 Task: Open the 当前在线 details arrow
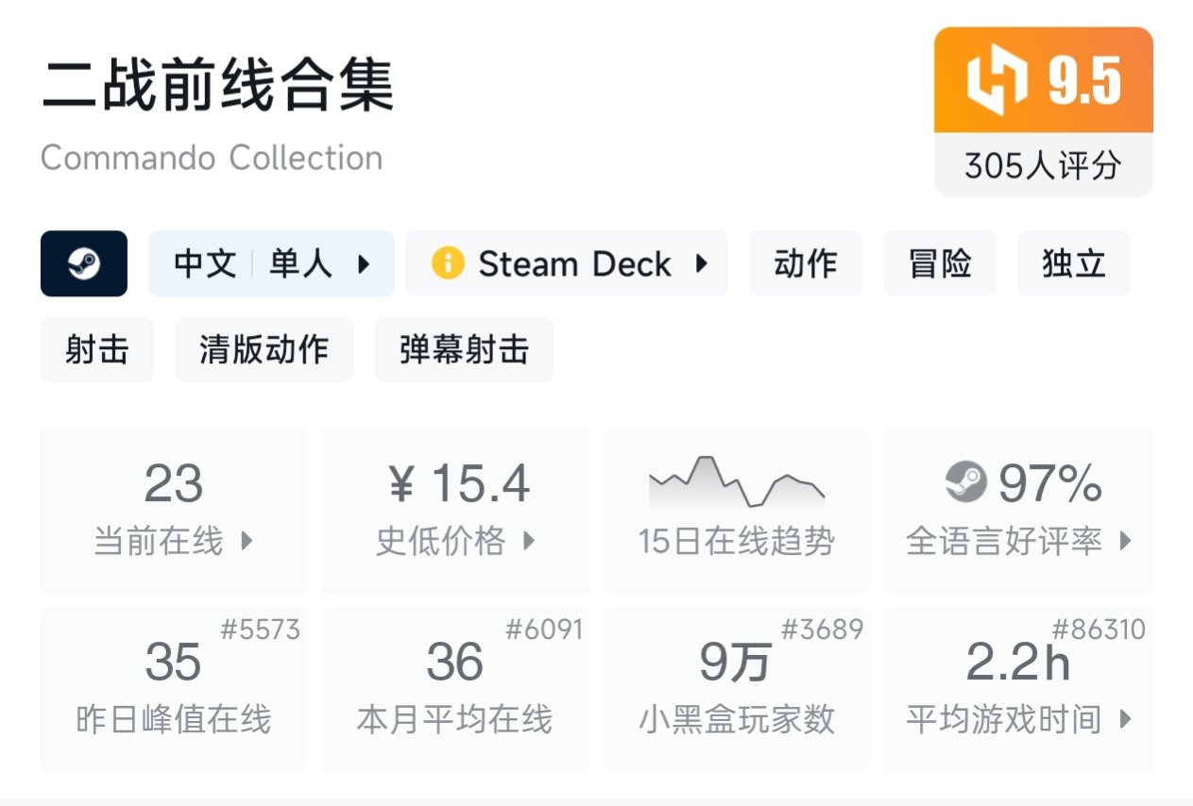tap(247, 542)
